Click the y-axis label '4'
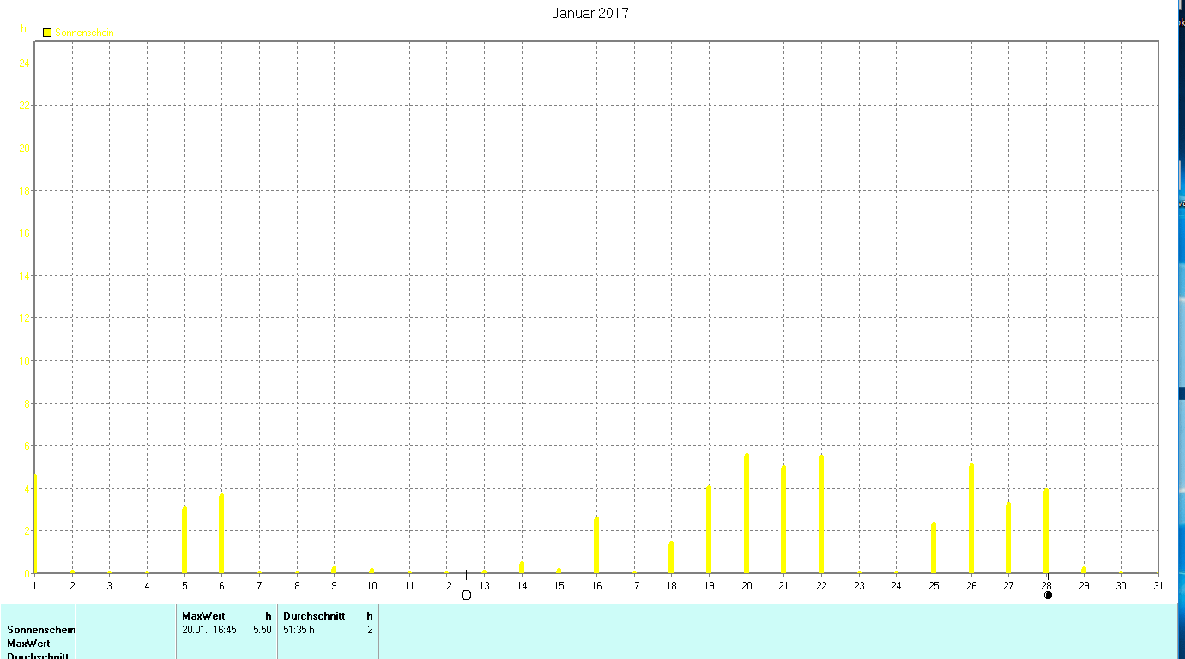This screenshot has height=659, width=1185. click(27, 488)
